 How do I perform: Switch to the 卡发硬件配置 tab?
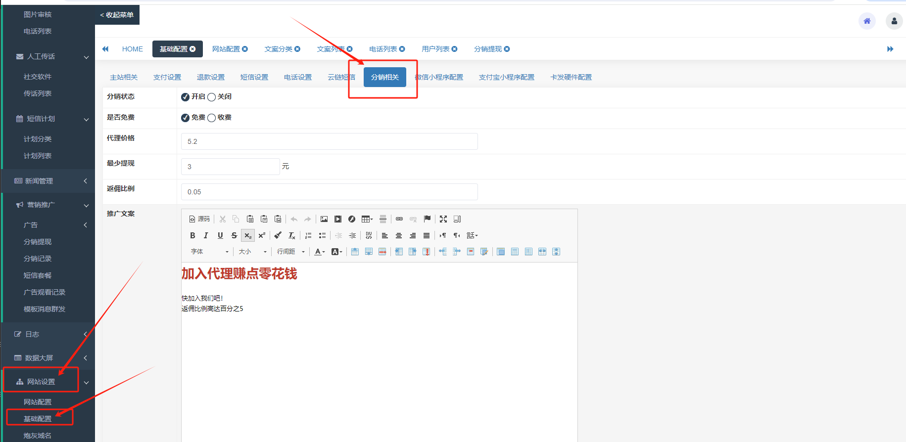[571, 77]
